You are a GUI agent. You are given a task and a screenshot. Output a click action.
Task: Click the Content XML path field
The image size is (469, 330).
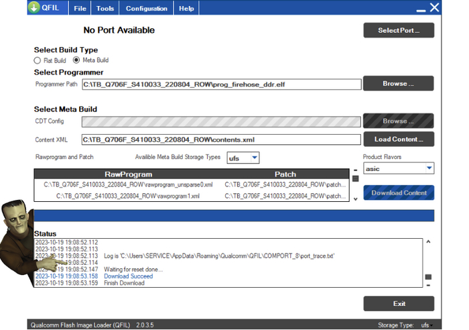pyautogui.click(x=221, y=140)
